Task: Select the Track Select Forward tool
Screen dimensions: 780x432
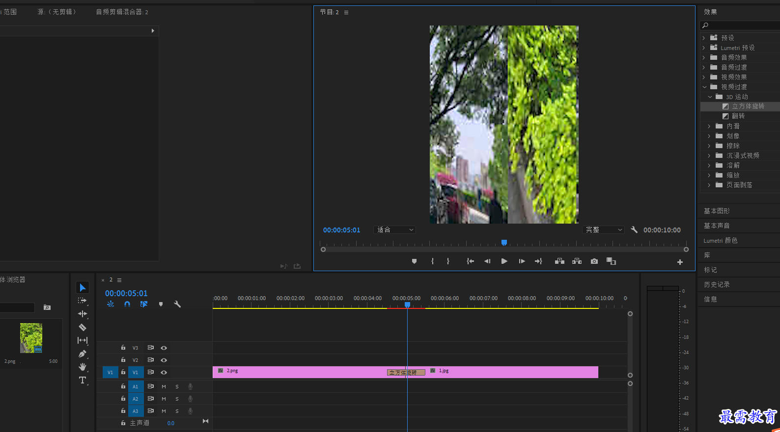Action: coord(83,301)
